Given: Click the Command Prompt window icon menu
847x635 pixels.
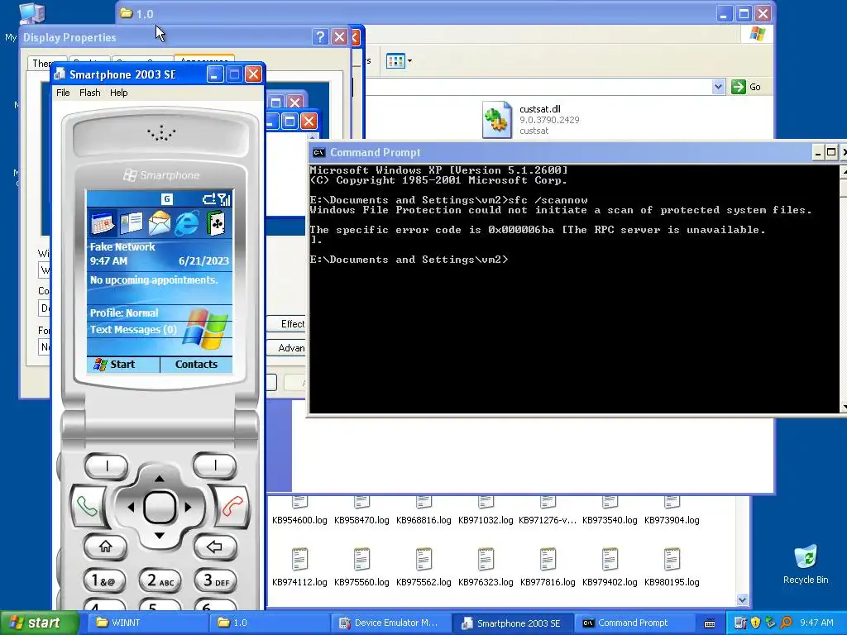Looking at the screenshot, I should pos(318,153).
